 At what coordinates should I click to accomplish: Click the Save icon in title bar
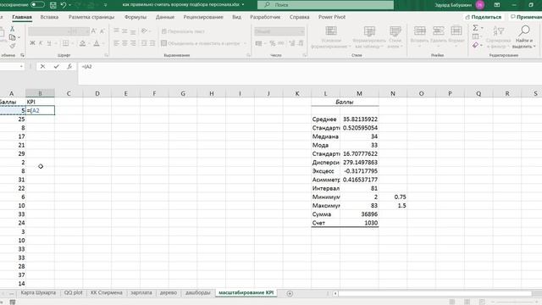tap(53, 5)
